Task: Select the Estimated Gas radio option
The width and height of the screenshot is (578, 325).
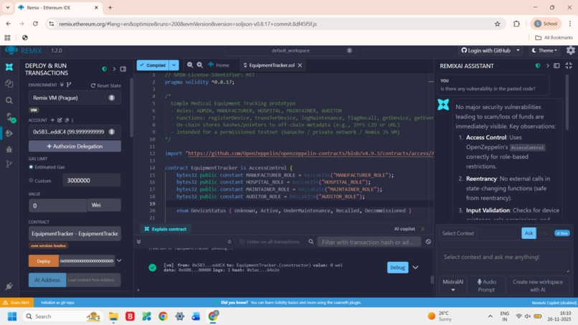Action: click(x=31, y=166)
